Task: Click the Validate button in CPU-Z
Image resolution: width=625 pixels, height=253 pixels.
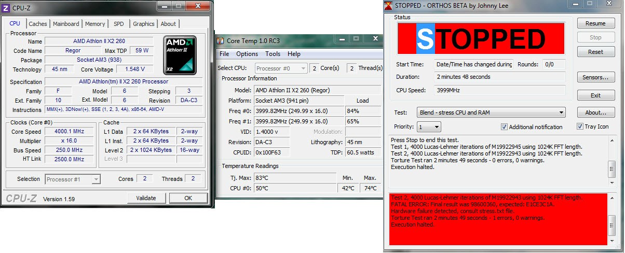Action: 146,198
